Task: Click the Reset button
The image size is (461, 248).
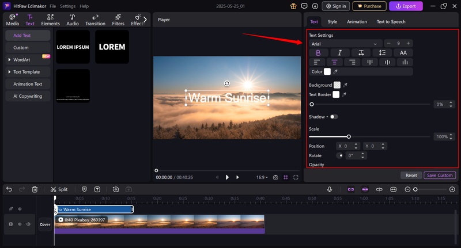Action: pyautogui.click(x=411, y=175)
